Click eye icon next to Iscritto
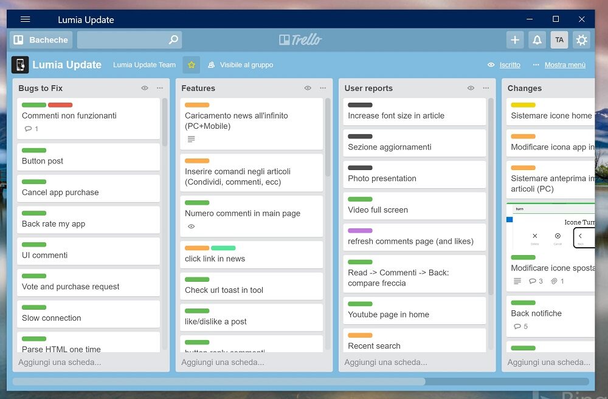 click(491, 65)
